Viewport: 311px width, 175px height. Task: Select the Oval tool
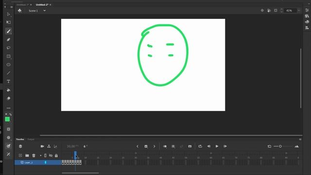click(x=8, y=65)
